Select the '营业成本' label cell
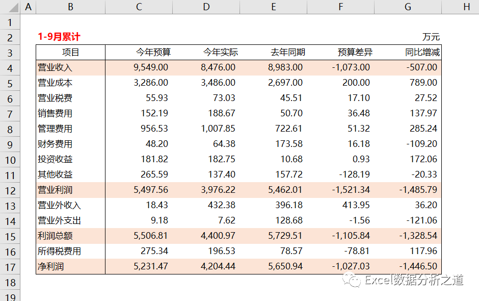This screenshot has height=301, width=479. [x=70, y=83]
